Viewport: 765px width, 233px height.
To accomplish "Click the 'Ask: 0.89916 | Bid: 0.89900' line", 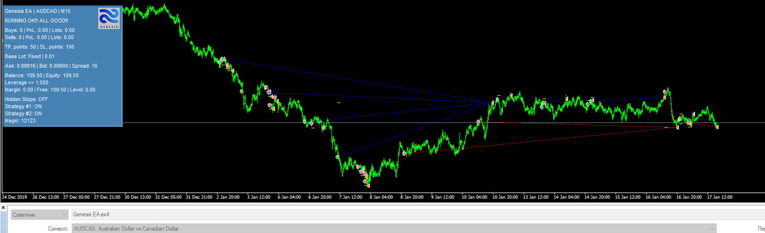I will pos(51,66).
